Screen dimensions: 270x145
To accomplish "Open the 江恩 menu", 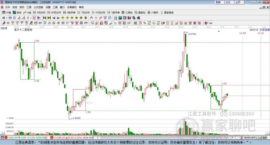I will click(x=29, y=7).
